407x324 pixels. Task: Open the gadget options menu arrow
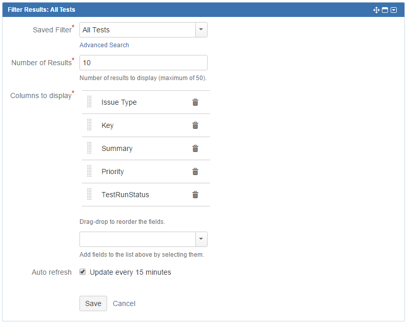coord(394,10)
